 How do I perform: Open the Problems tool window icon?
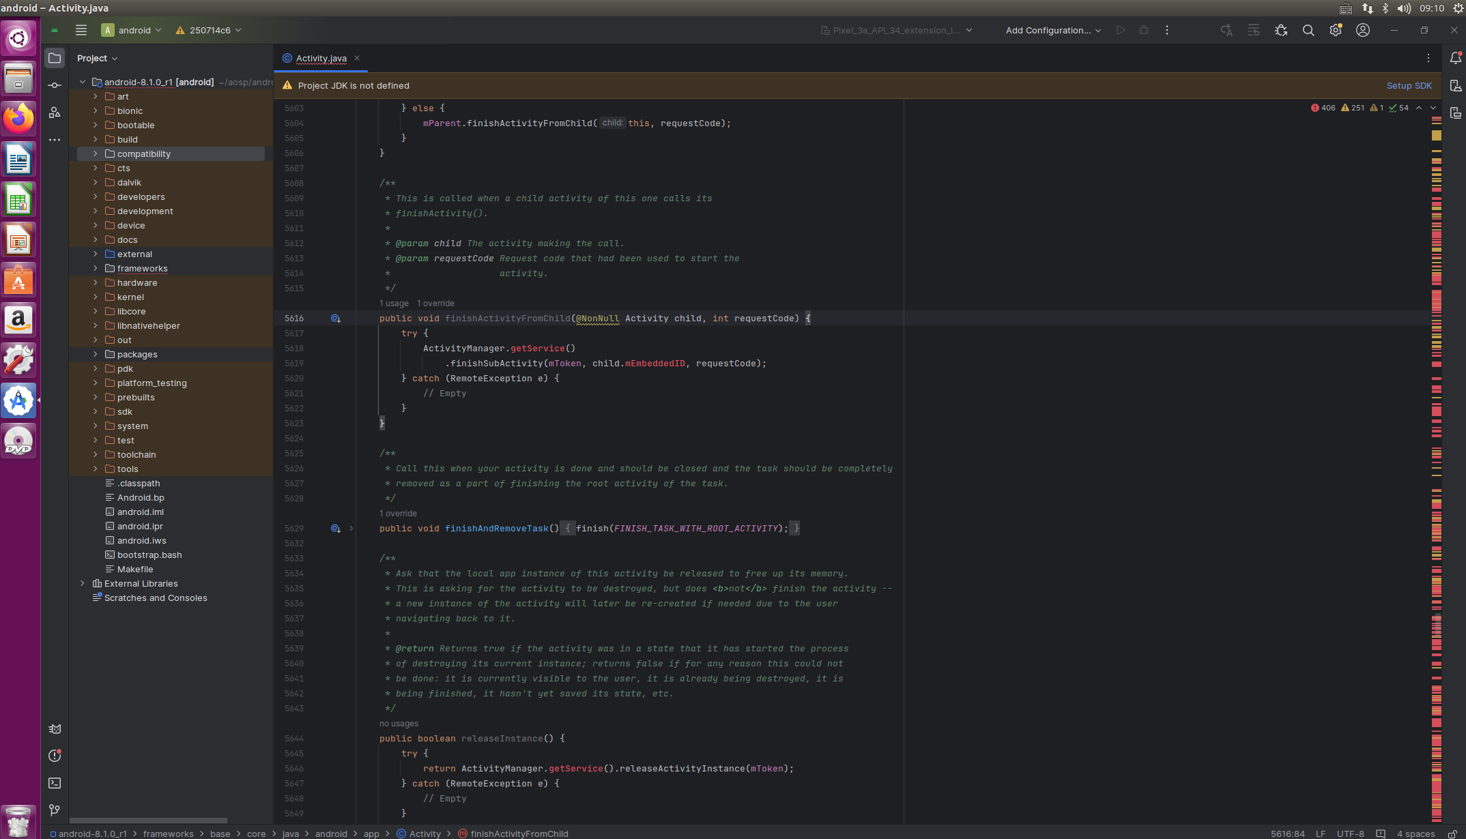click(55, 756)
